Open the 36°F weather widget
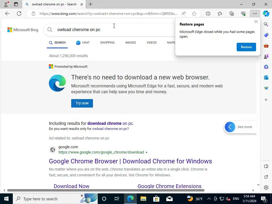 [x=195, y=199]
